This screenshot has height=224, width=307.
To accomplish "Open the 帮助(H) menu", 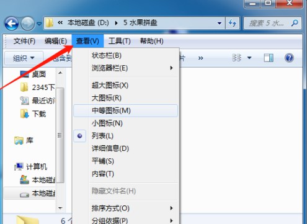I will [152, 41].
